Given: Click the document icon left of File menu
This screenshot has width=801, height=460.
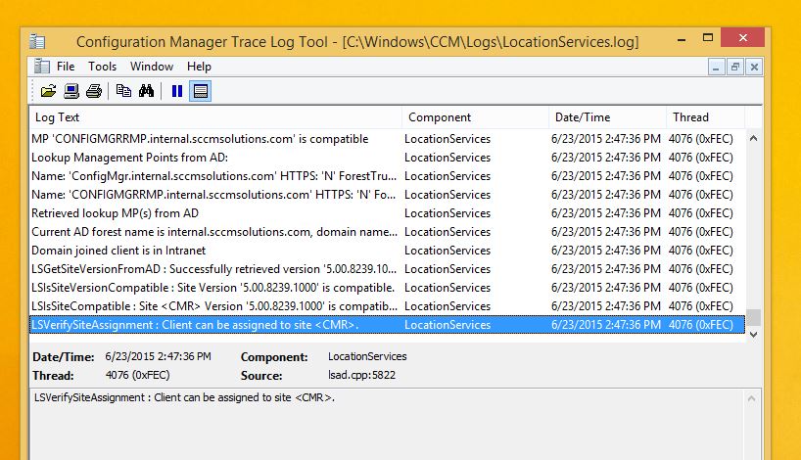Looking at the screenshot, I should (x=41, y=67).
